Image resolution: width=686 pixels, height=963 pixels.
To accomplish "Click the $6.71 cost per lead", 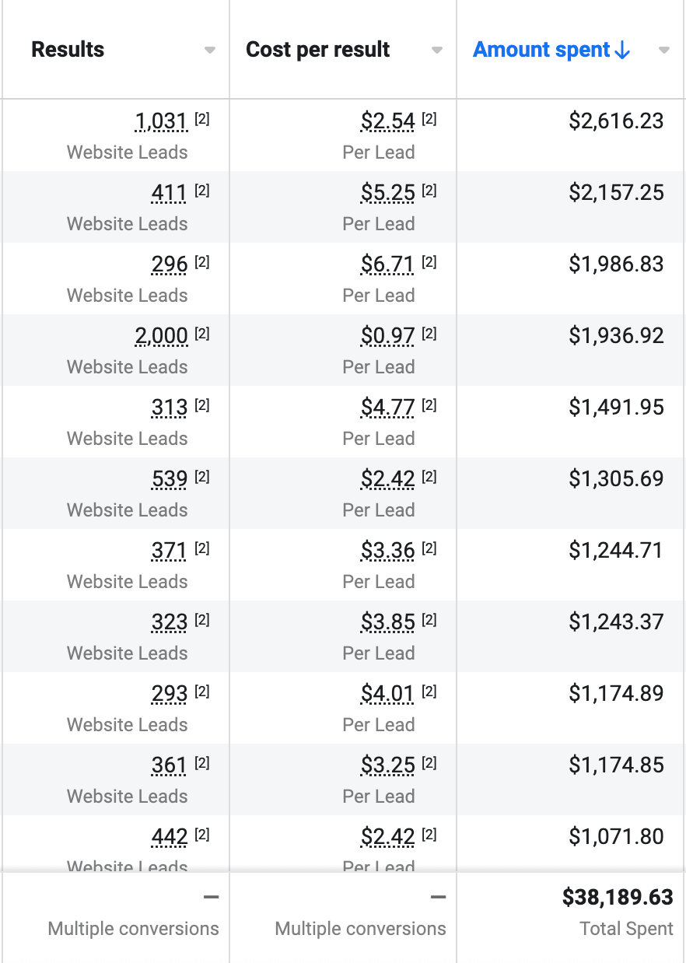I will [x=387, y=264].
